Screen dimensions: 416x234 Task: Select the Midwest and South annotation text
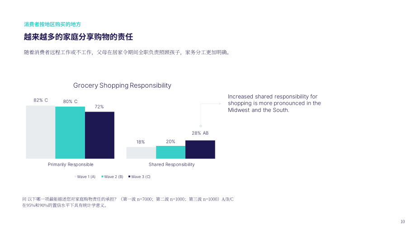274,103
